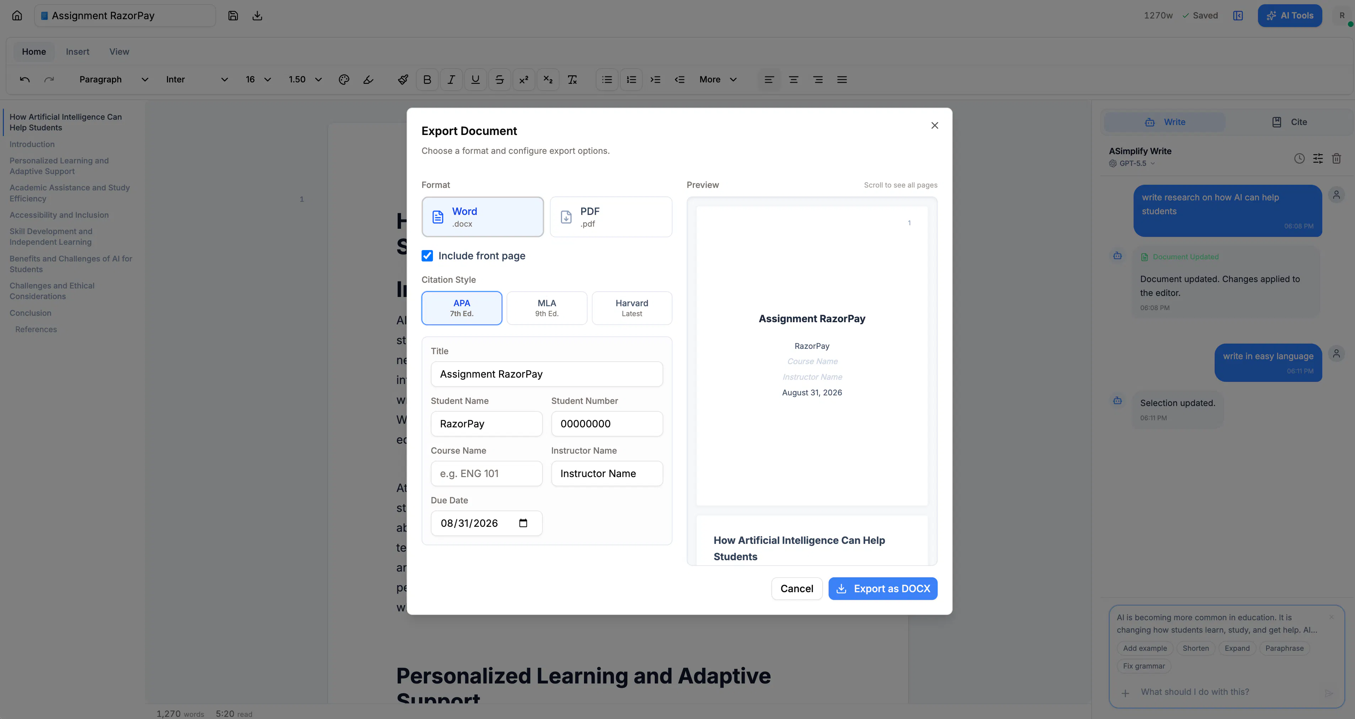Go to home via house icon

coord(17,16)
